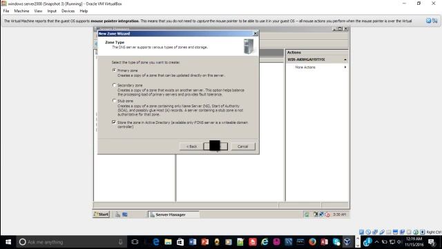
Task: Click the VirtualBox optical disk status icon
Action: click(x=368, y=232)
